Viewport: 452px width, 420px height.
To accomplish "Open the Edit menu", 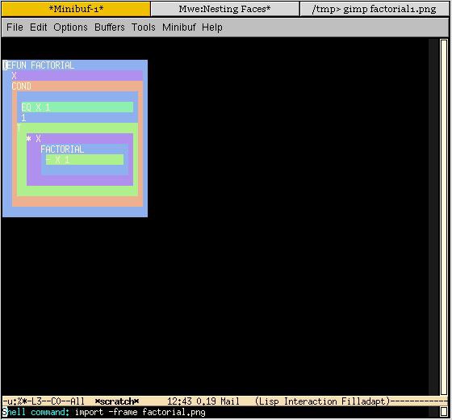I will point(39,27).
